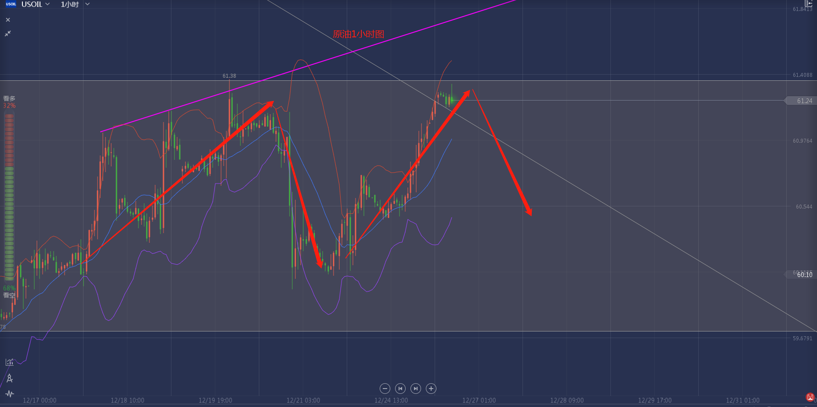Click the 60.10 price tag on the axis
This screenshot has width=817, height=407.
801,274
